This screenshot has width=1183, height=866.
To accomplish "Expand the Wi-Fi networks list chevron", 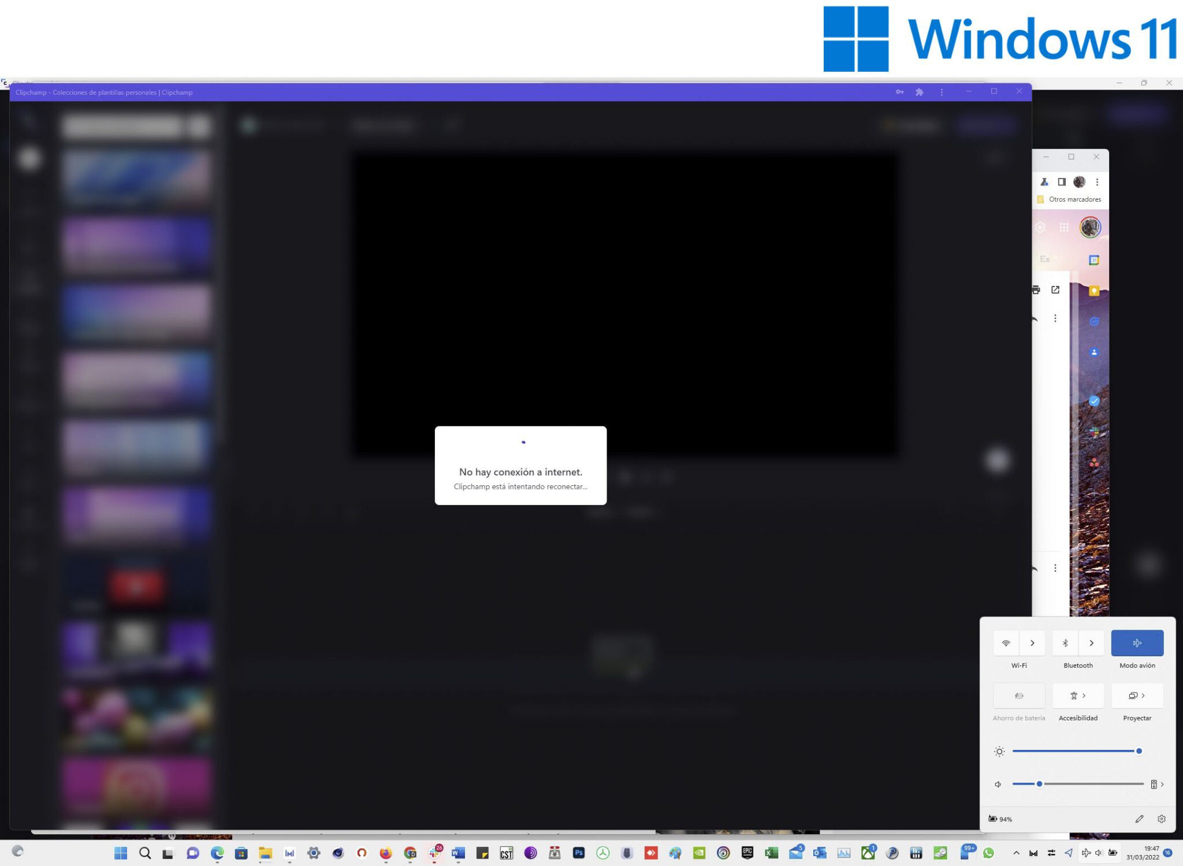I will (x=1033, y=642).
